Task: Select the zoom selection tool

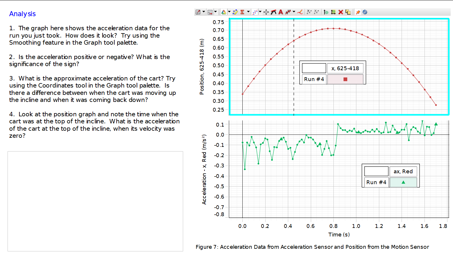Action: point(198,12)
